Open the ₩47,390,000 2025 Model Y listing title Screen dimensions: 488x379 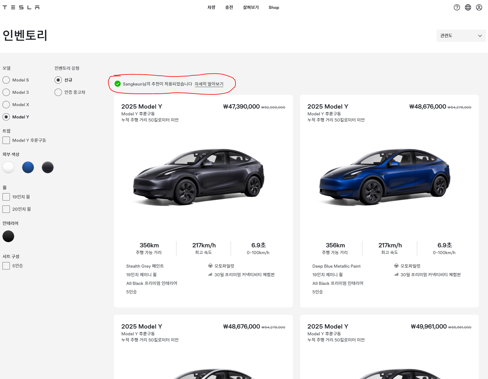pyautogui.click(x=142, y=106)
